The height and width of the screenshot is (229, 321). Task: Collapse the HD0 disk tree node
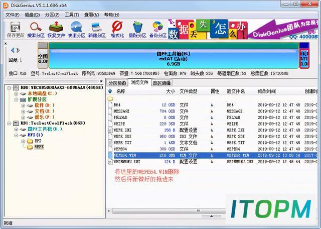click(9, 88)
